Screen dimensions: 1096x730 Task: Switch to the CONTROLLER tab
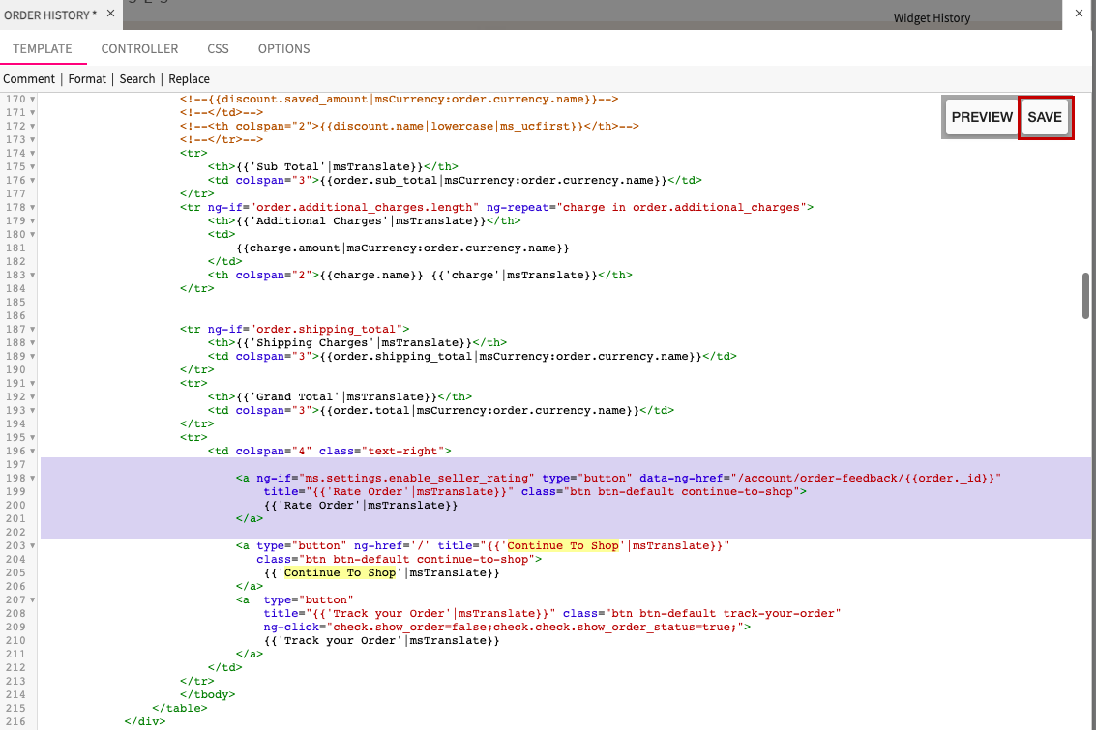[139, 49]
